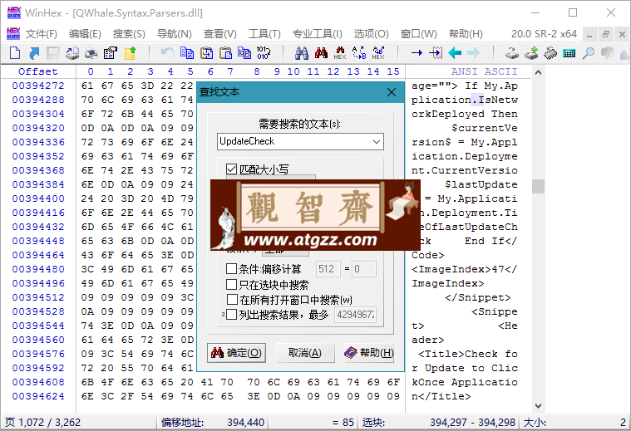The width and height of the screenshot is (631, 431).
Task: Click the Go To Offset arrow icon
Action: pos(417,52)
